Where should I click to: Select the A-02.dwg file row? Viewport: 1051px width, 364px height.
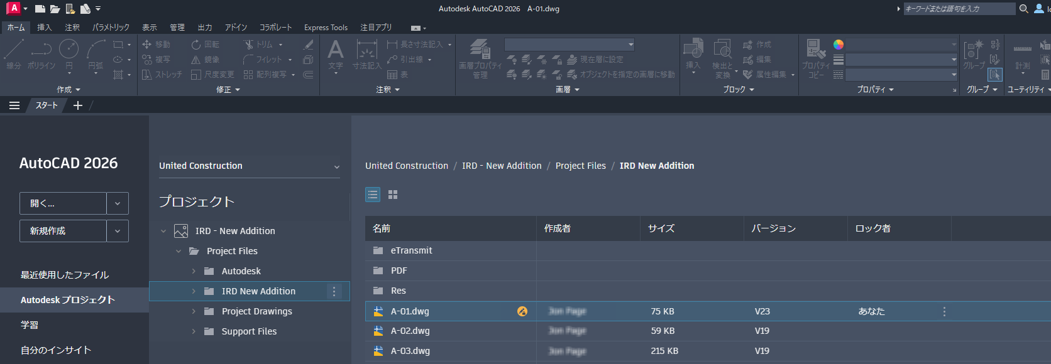coord(708,331)
